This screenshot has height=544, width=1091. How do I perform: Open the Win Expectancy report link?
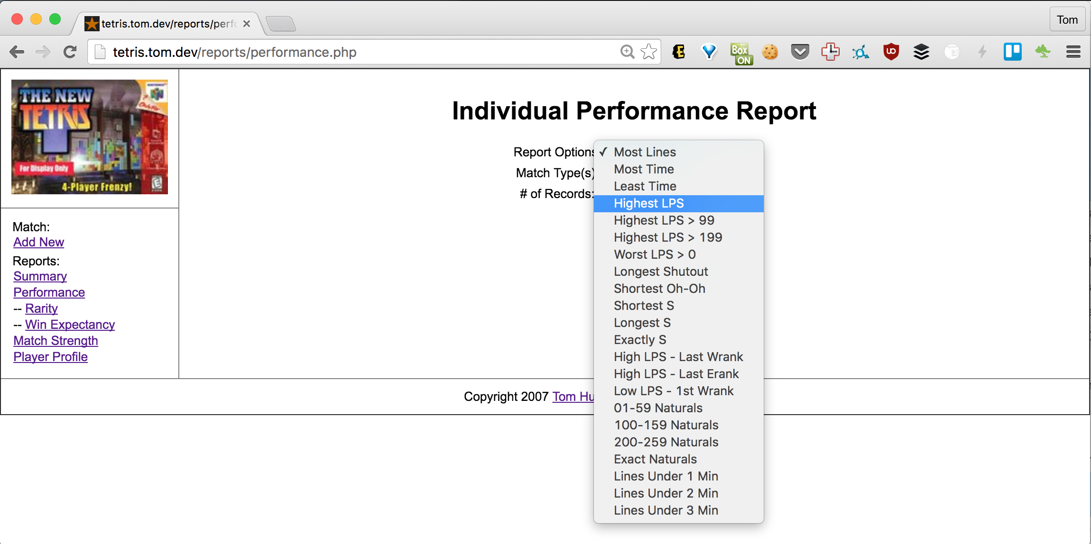point(70,325)
